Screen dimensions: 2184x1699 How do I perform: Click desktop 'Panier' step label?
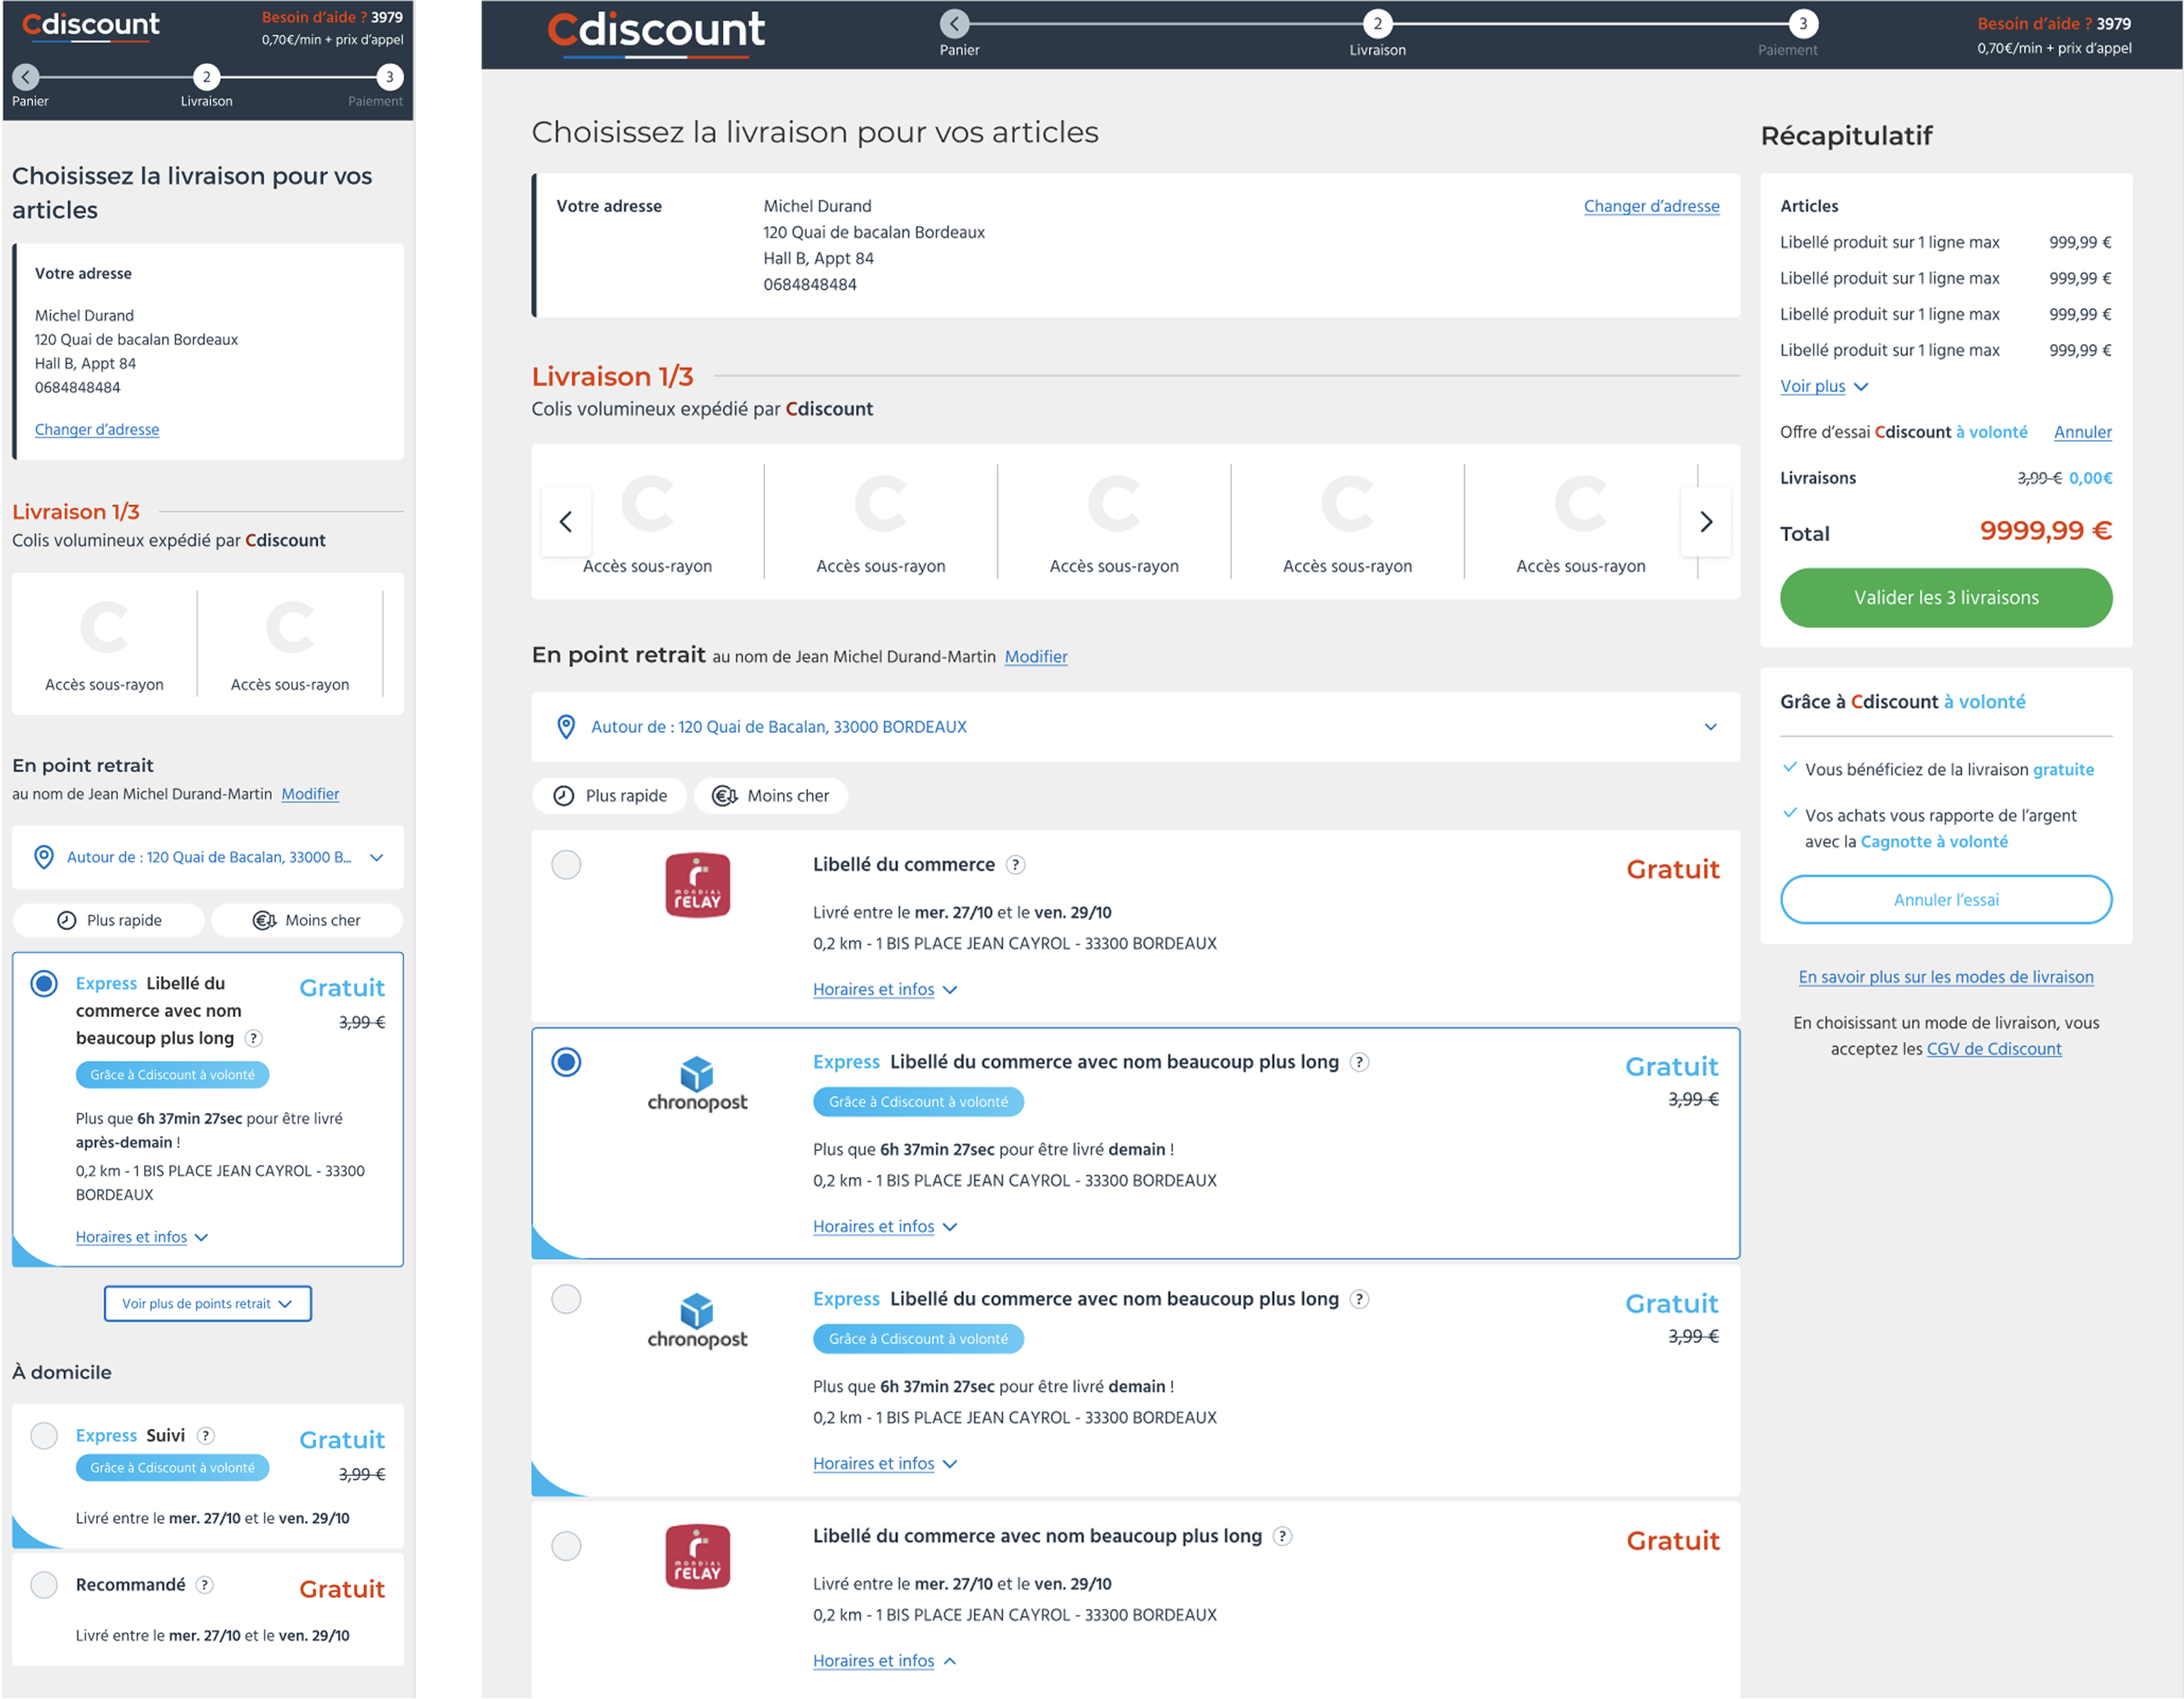point(960,50)
